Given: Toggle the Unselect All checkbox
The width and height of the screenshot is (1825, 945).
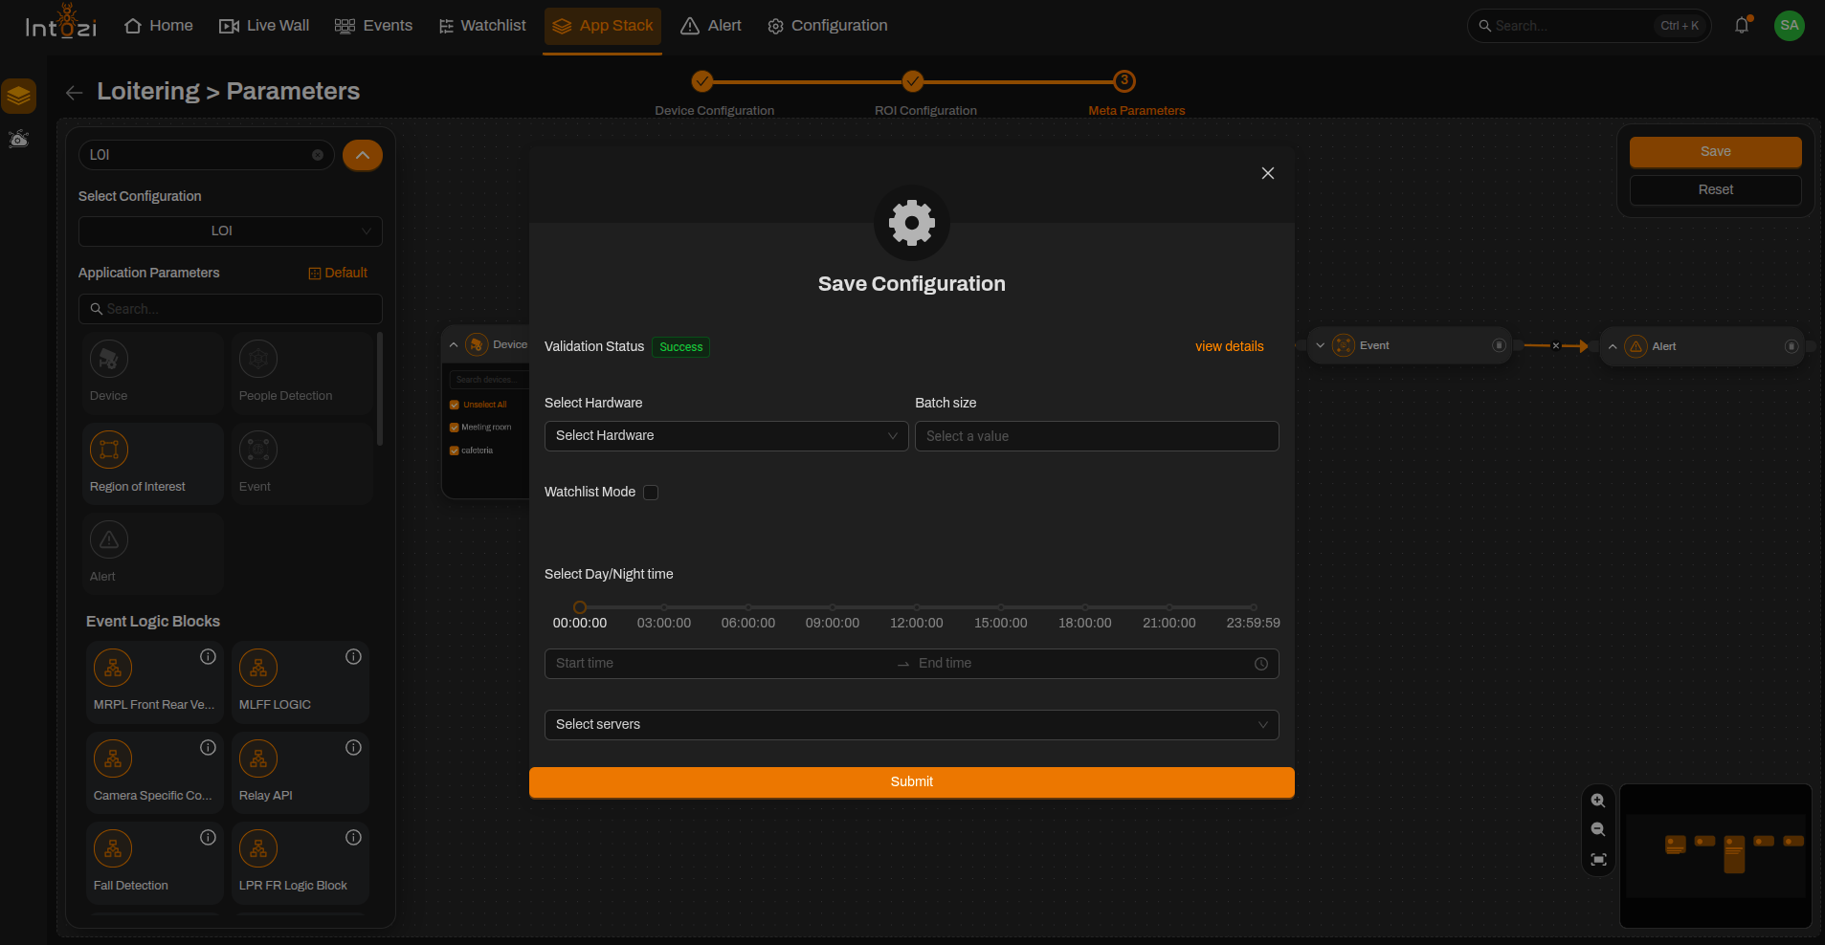Looking at the screenshot, I should (455, 405).
